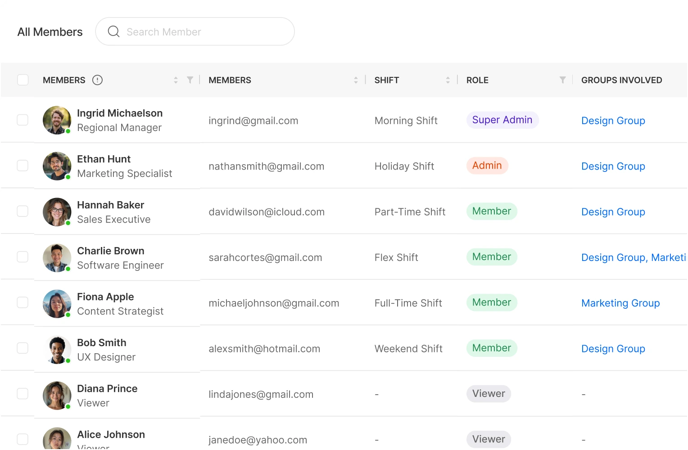
Task: Click the orange Admin role tag
Action: click(487, 166)
